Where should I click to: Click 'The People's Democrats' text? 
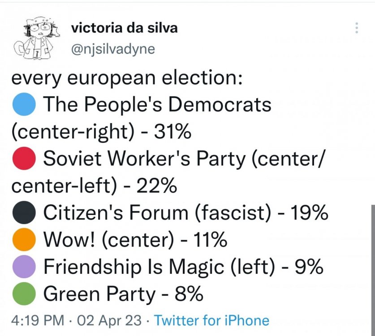pyautogui.click(x=157, y=104)
